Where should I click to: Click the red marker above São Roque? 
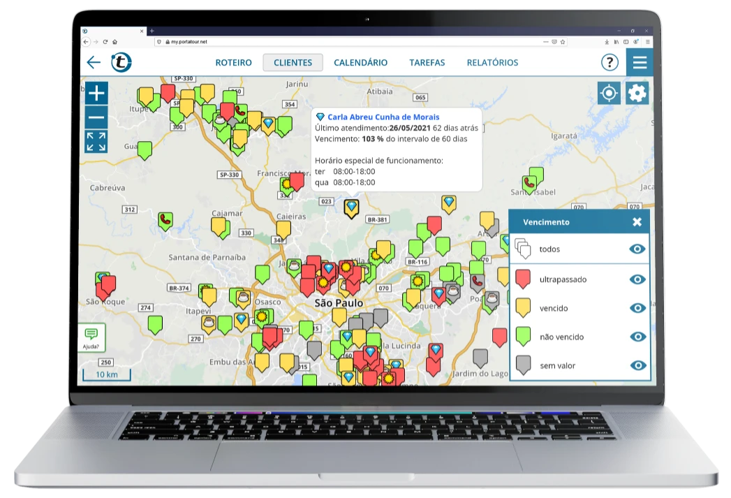pyautogui.click(x=108, y=285)
